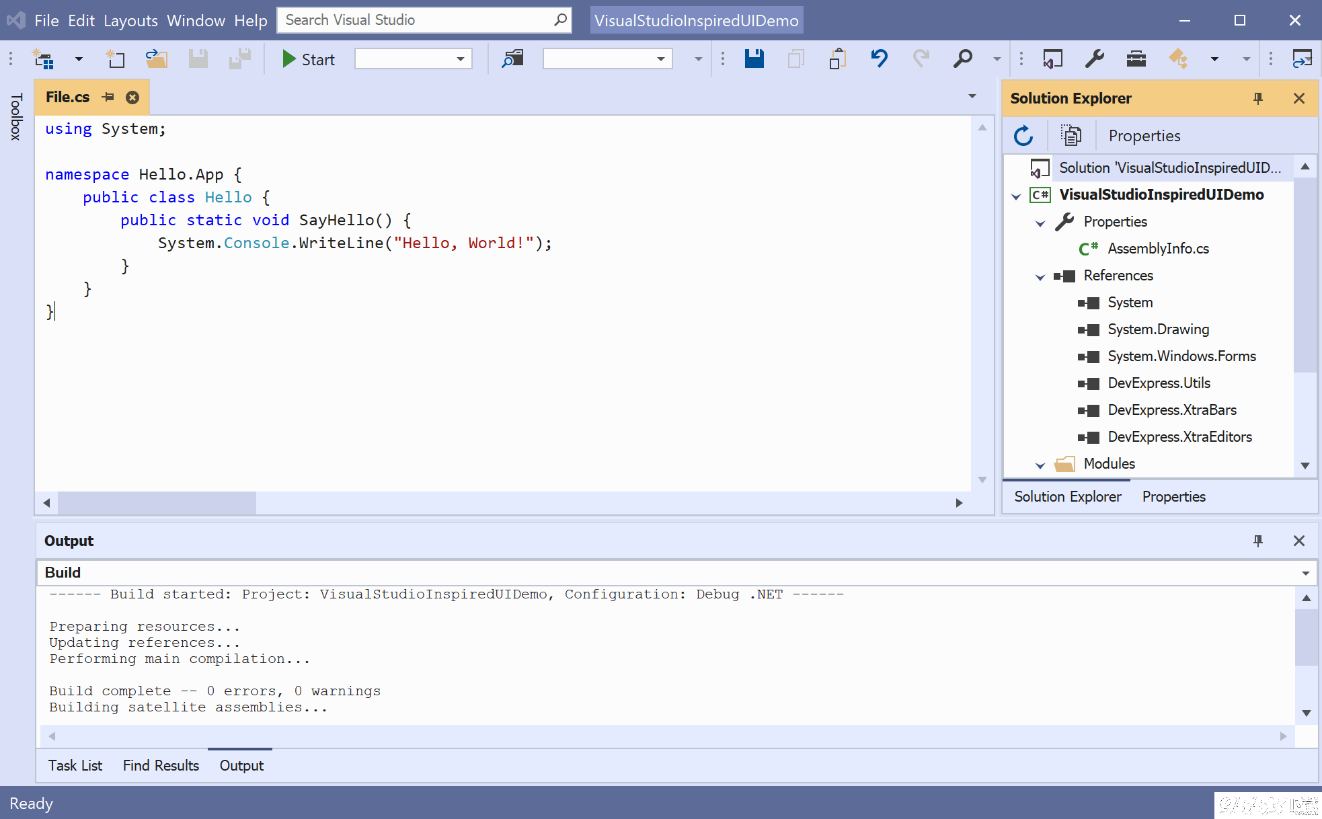Toggle the pin on the File.cs tab

click(x=108, y=97)
